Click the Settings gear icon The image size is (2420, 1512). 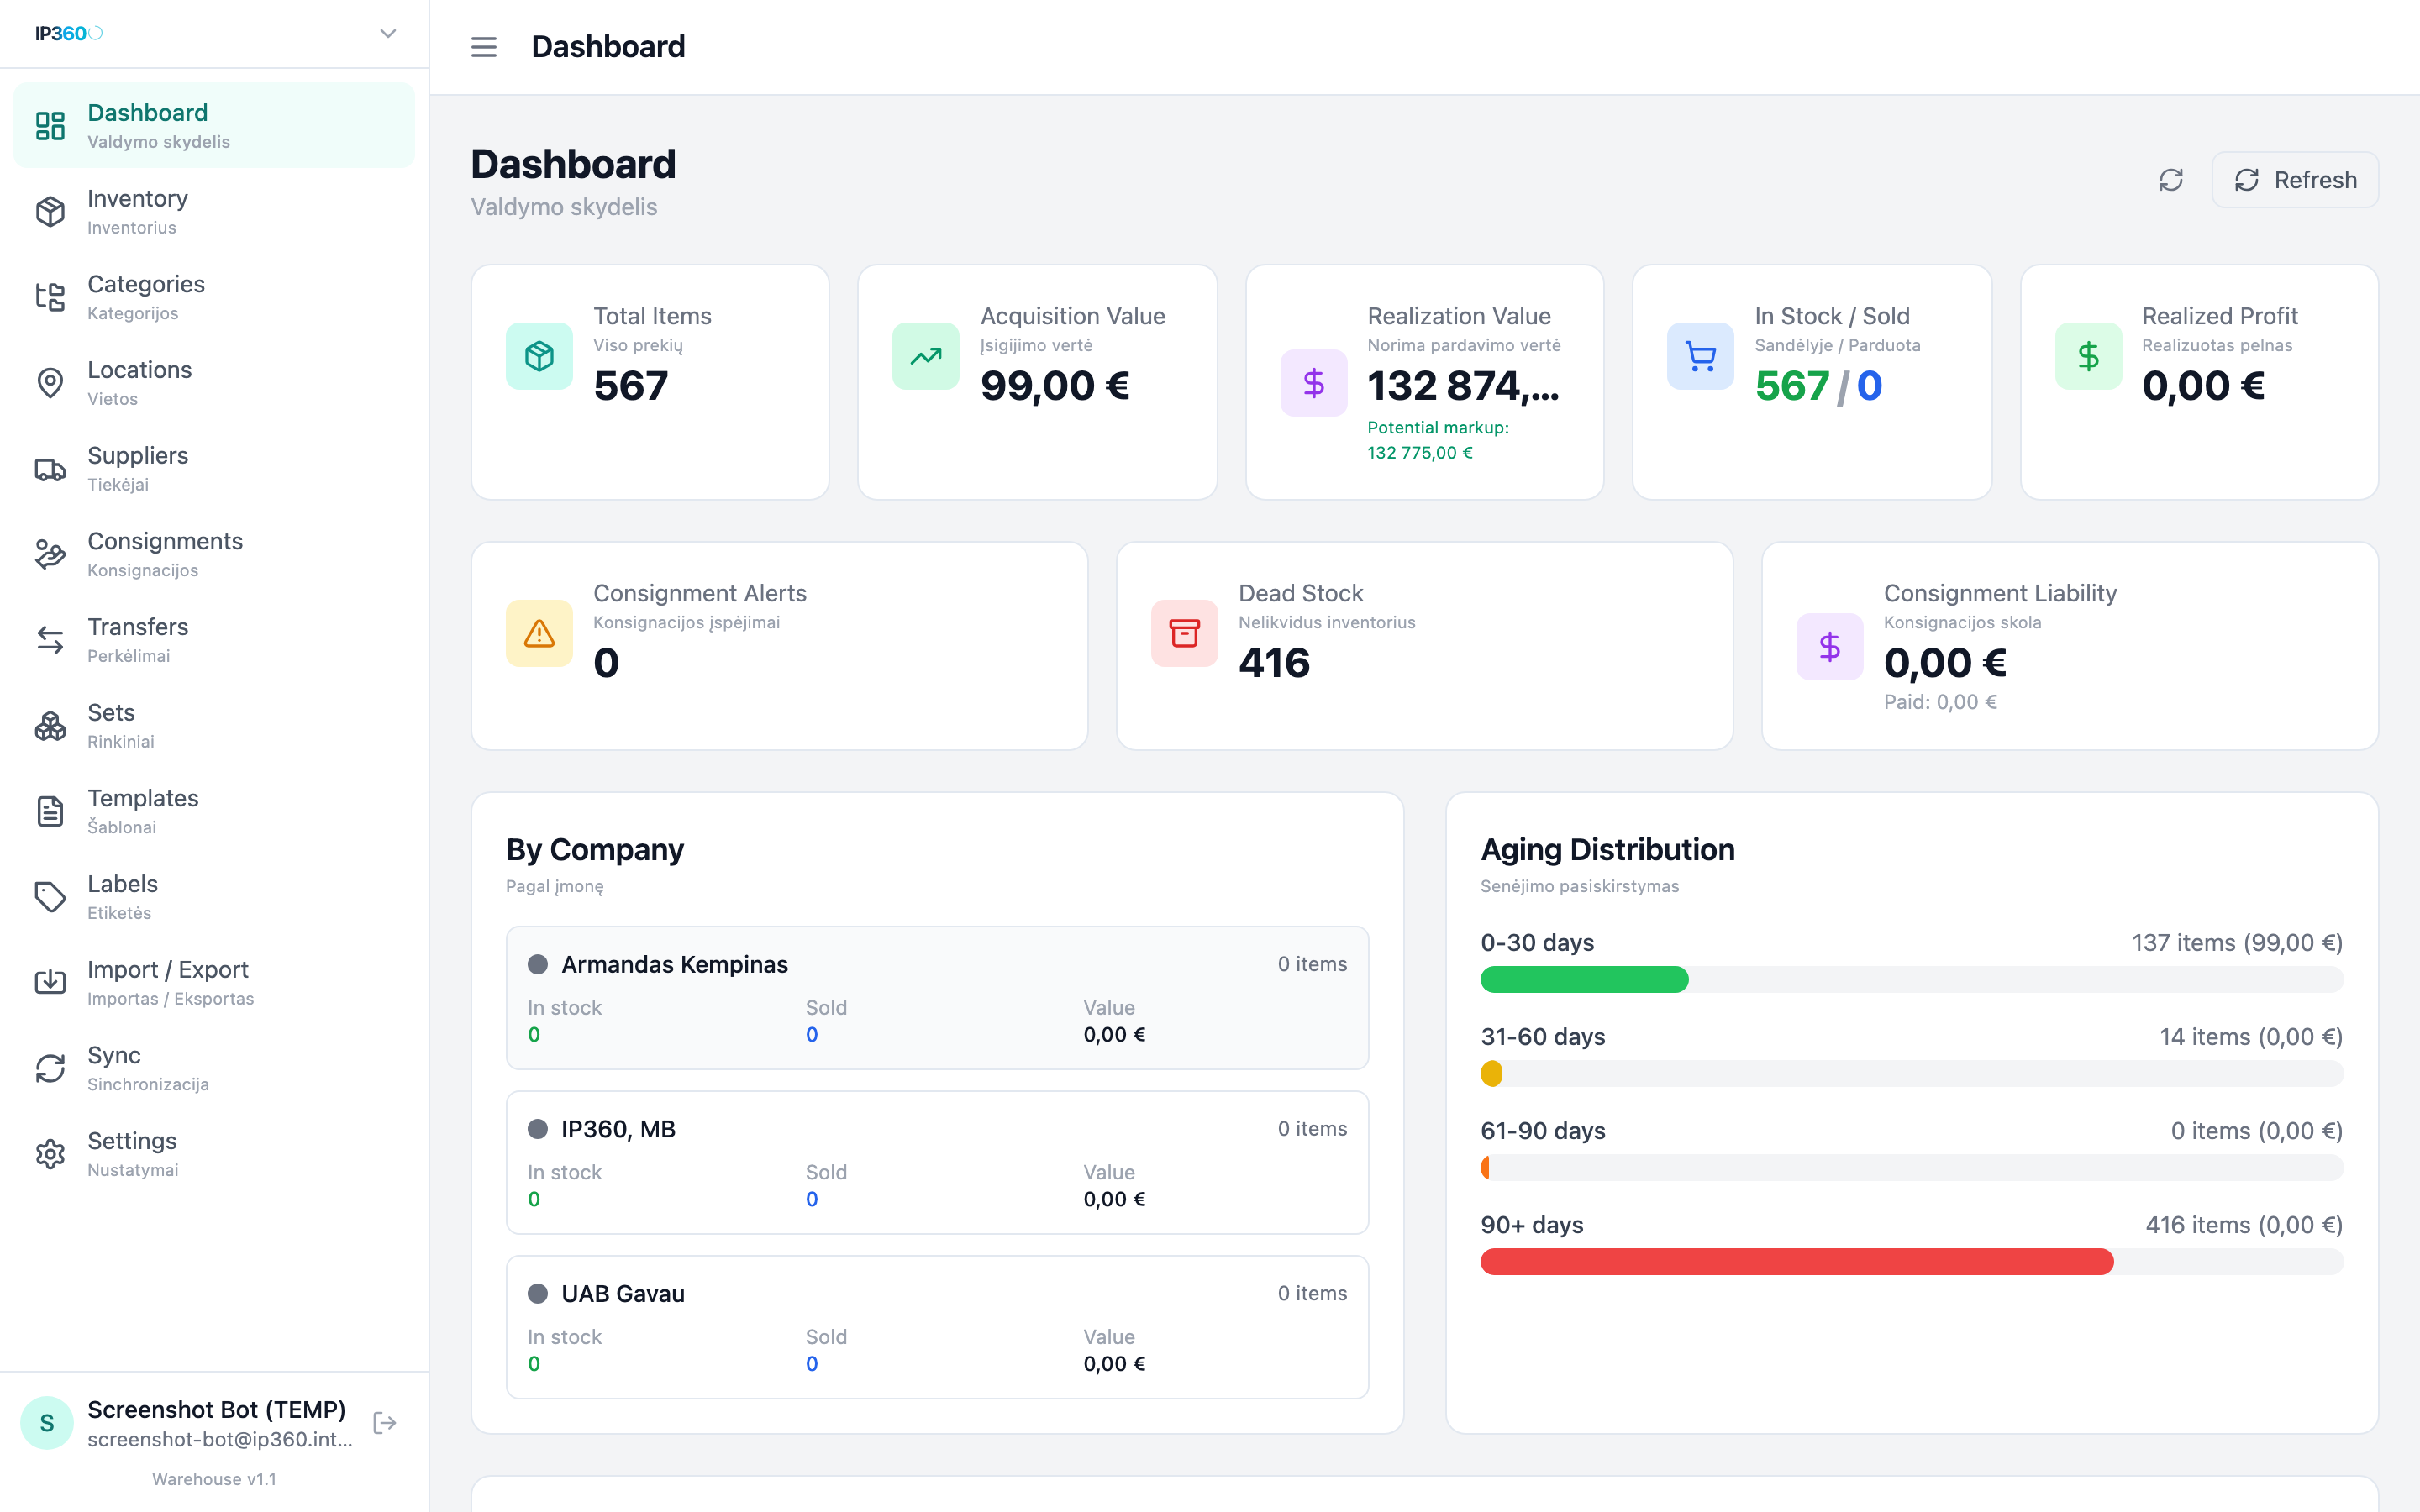(x=50, y=1154)
